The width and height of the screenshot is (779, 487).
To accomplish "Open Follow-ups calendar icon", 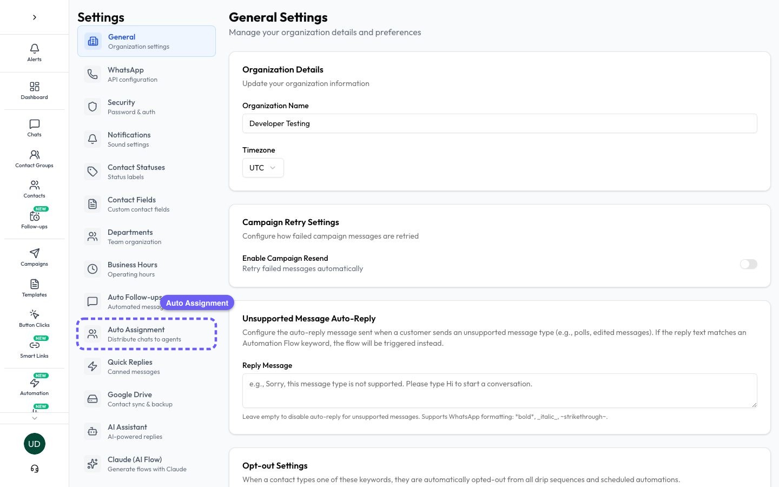I will pos(34,216).
